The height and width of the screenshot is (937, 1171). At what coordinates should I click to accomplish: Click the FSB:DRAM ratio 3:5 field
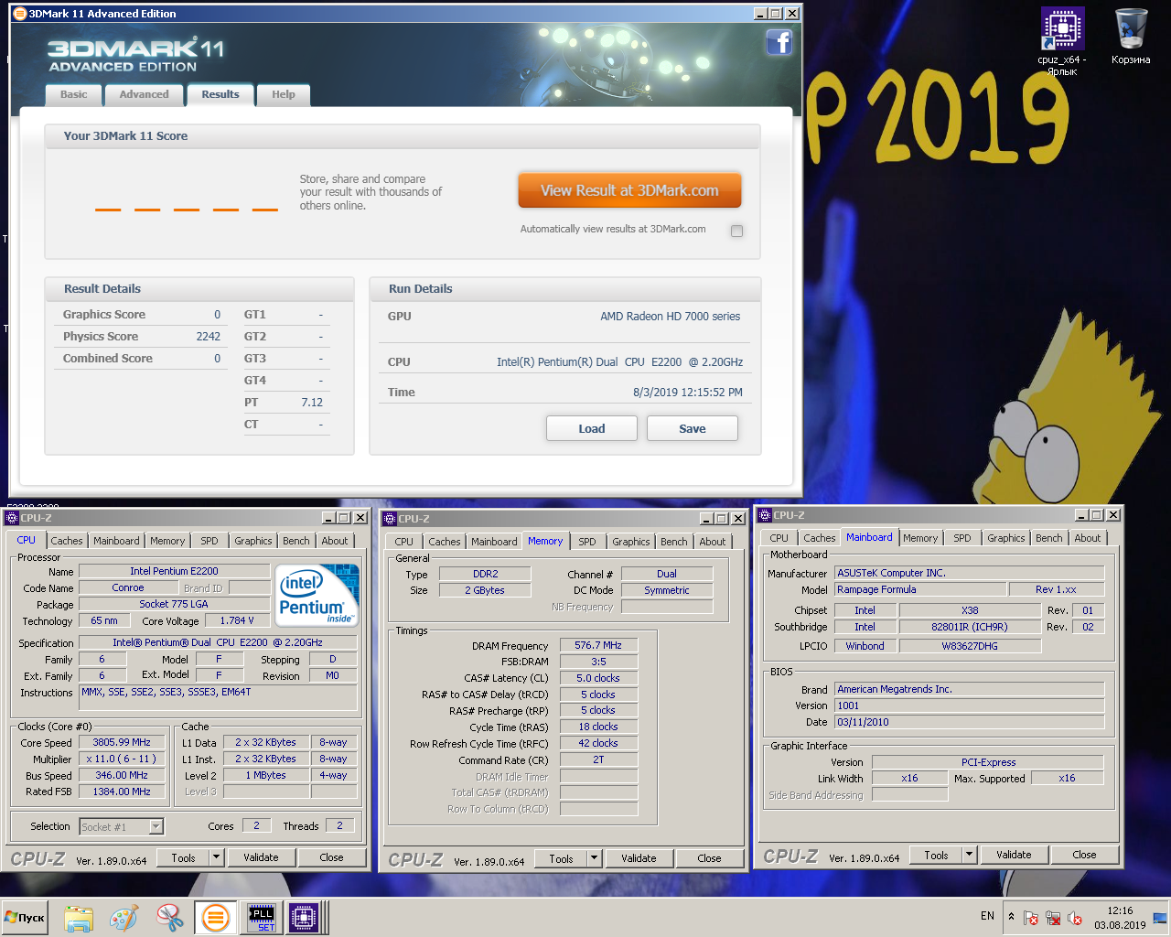[598, 662]
